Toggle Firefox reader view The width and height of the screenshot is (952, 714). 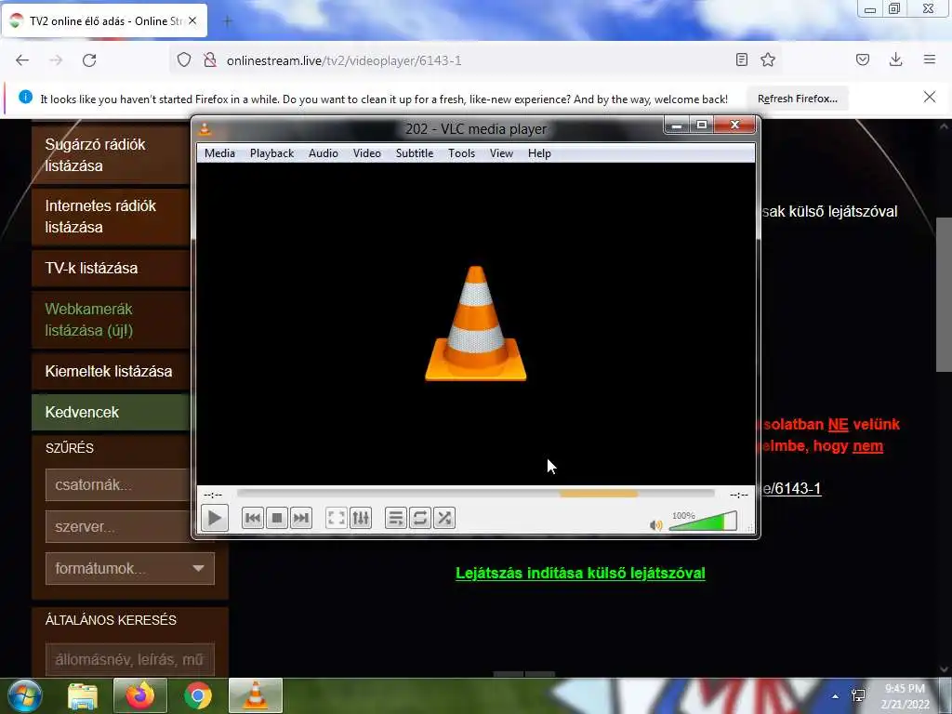point(741,59)
